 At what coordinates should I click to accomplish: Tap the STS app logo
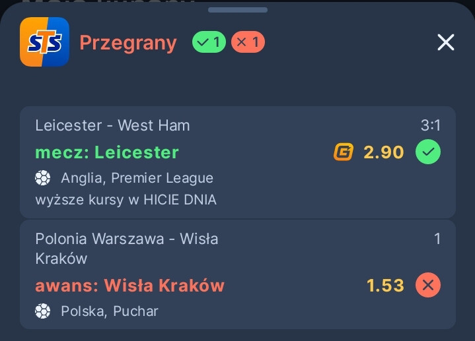(44, 42)
